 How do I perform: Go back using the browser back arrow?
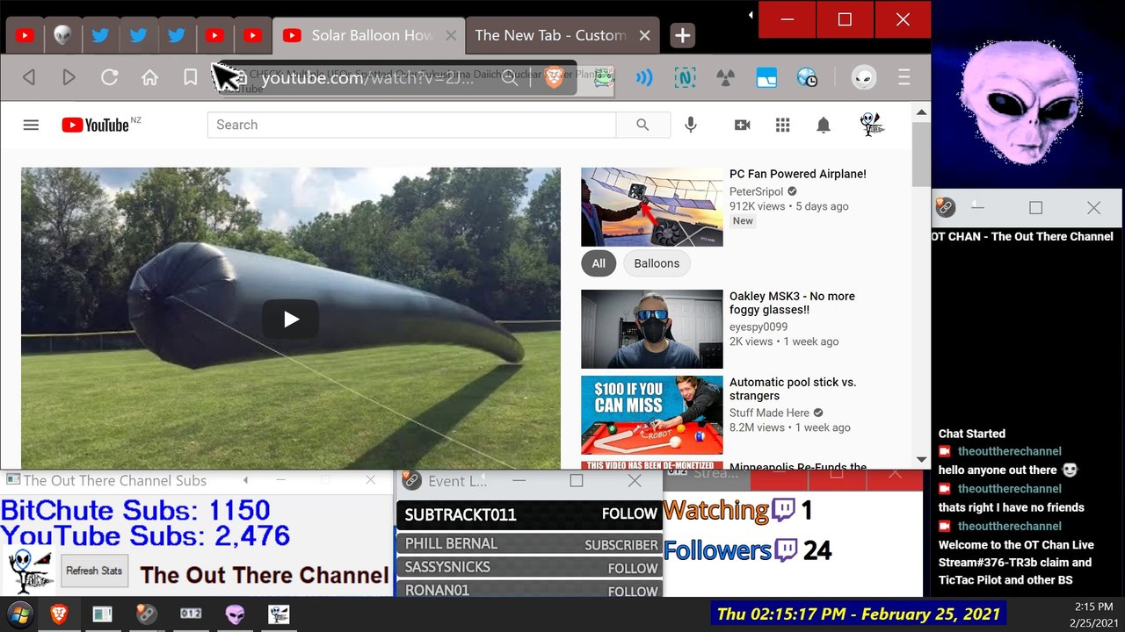[28, 78]
